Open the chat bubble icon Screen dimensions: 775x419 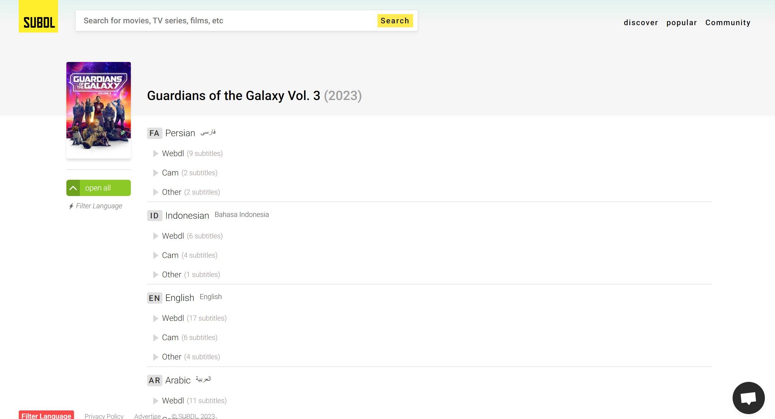(x=748, y=398)
